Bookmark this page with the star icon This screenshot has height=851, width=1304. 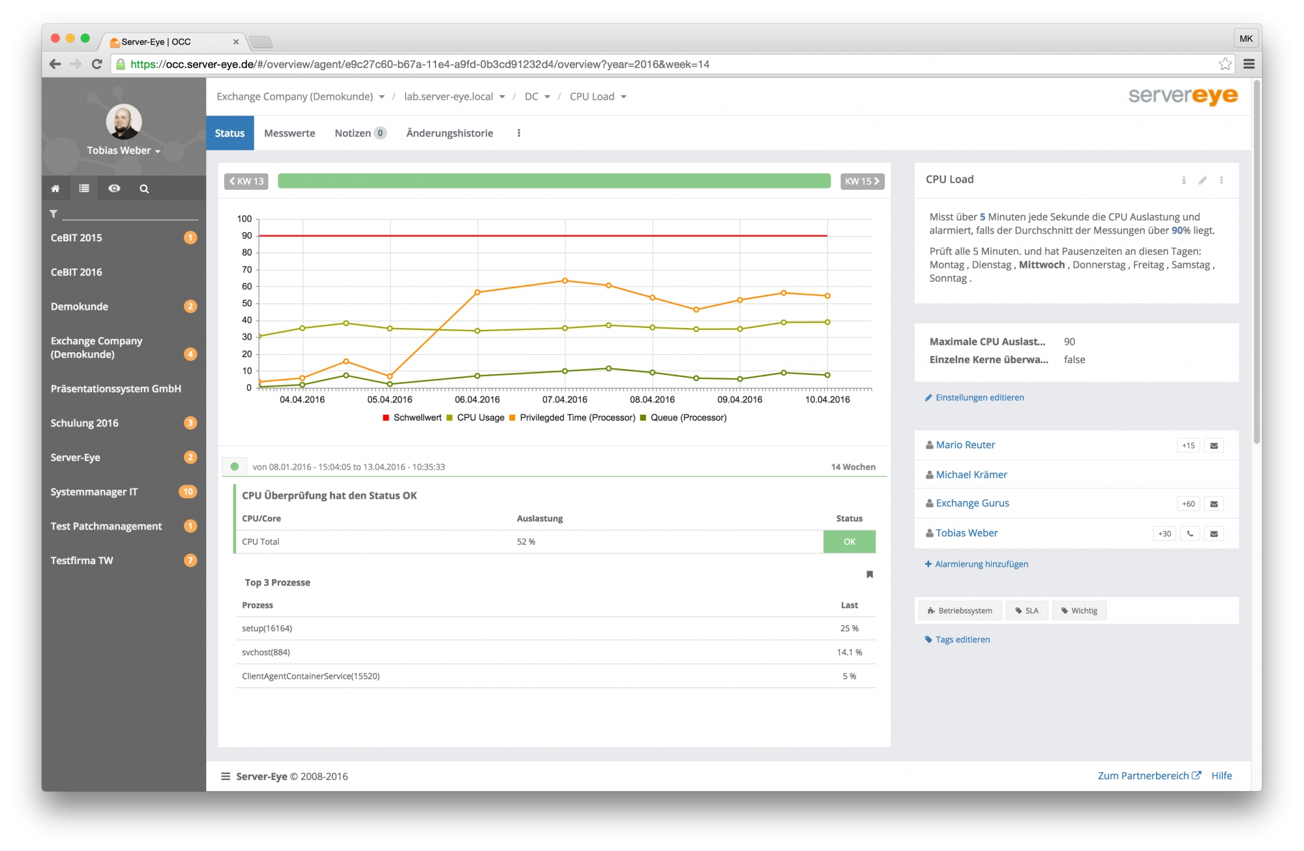click(x=1225, y=64)
